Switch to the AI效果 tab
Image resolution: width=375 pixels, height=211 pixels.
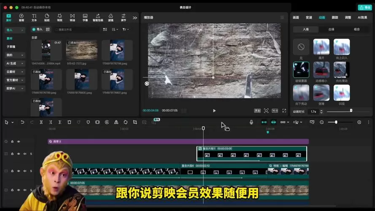pyautogui.click(x=362, y=17)
